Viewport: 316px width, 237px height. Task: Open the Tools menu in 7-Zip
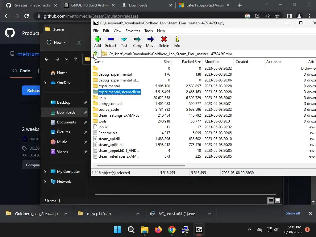tap(148, 31)
